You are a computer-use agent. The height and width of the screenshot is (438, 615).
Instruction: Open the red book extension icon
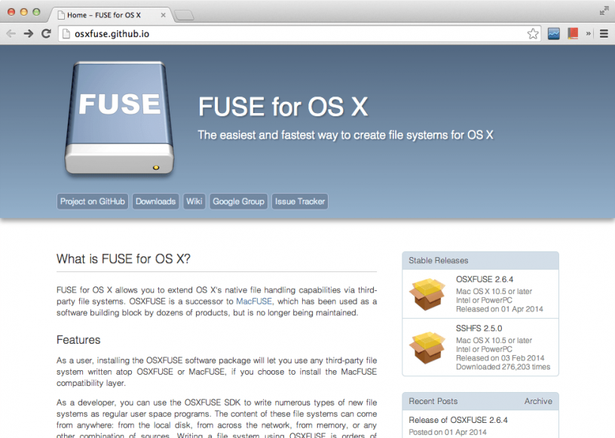point(573,33)
